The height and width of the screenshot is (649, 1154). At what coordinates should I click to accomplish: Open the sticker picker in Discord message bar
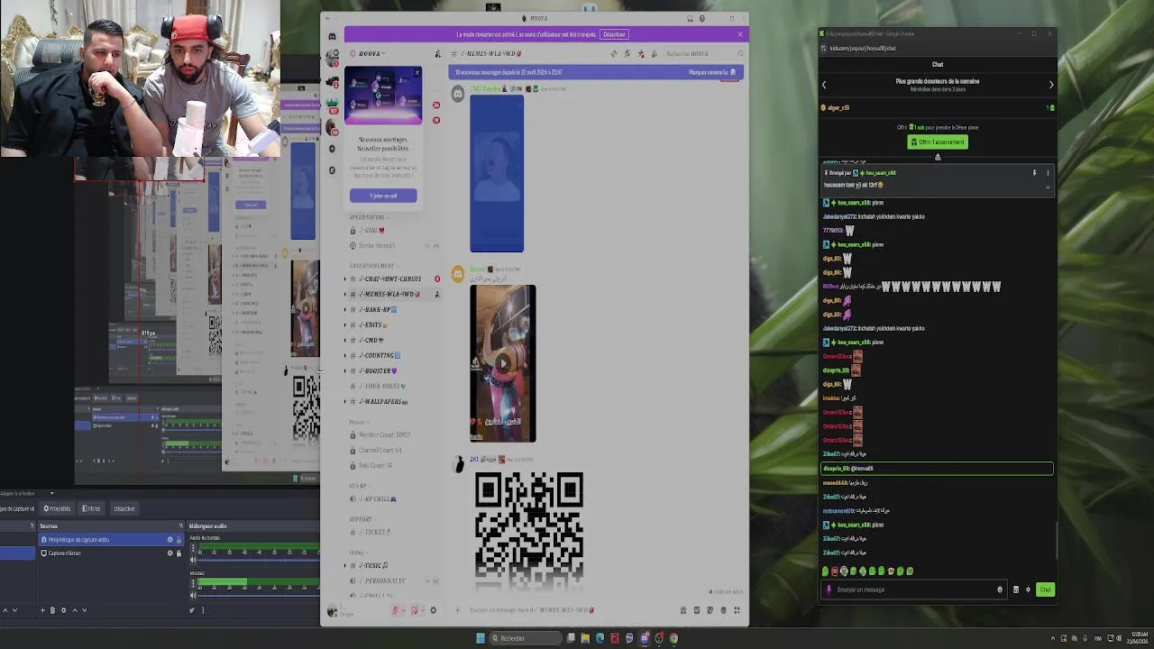(x=710, y=610)
